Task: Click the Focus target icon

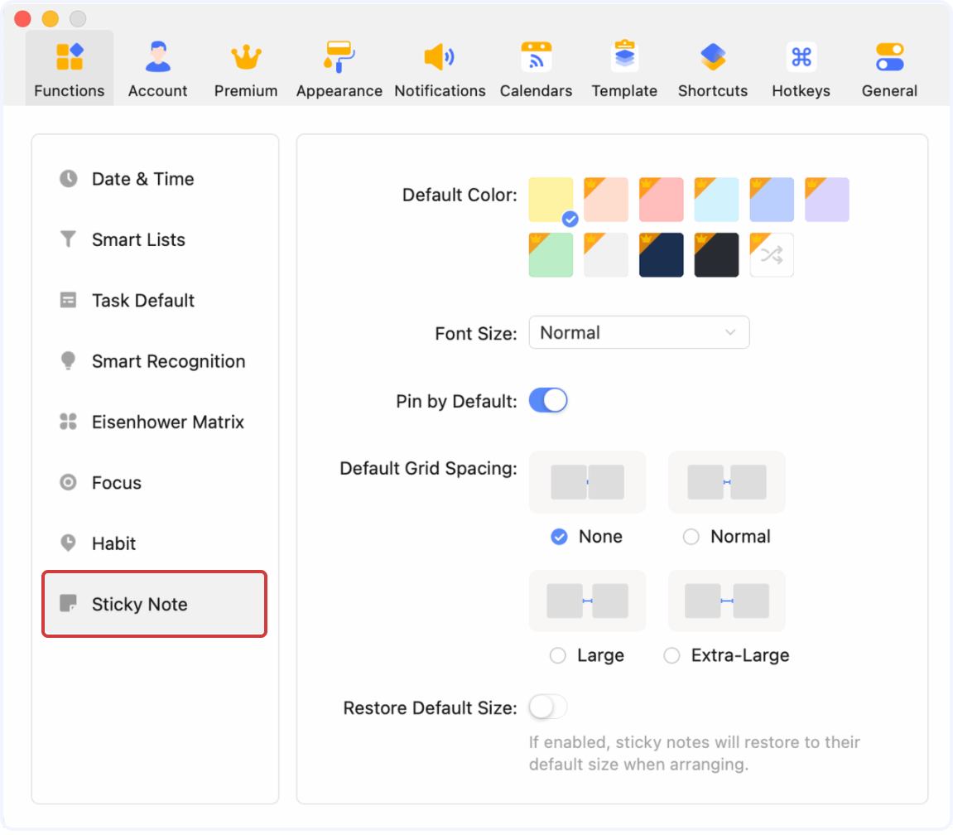Action: point(68,482)
